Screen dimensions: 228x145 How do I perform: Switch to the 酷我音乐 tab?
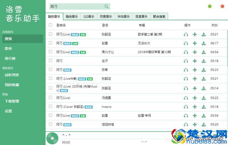[x=54, y=16]
